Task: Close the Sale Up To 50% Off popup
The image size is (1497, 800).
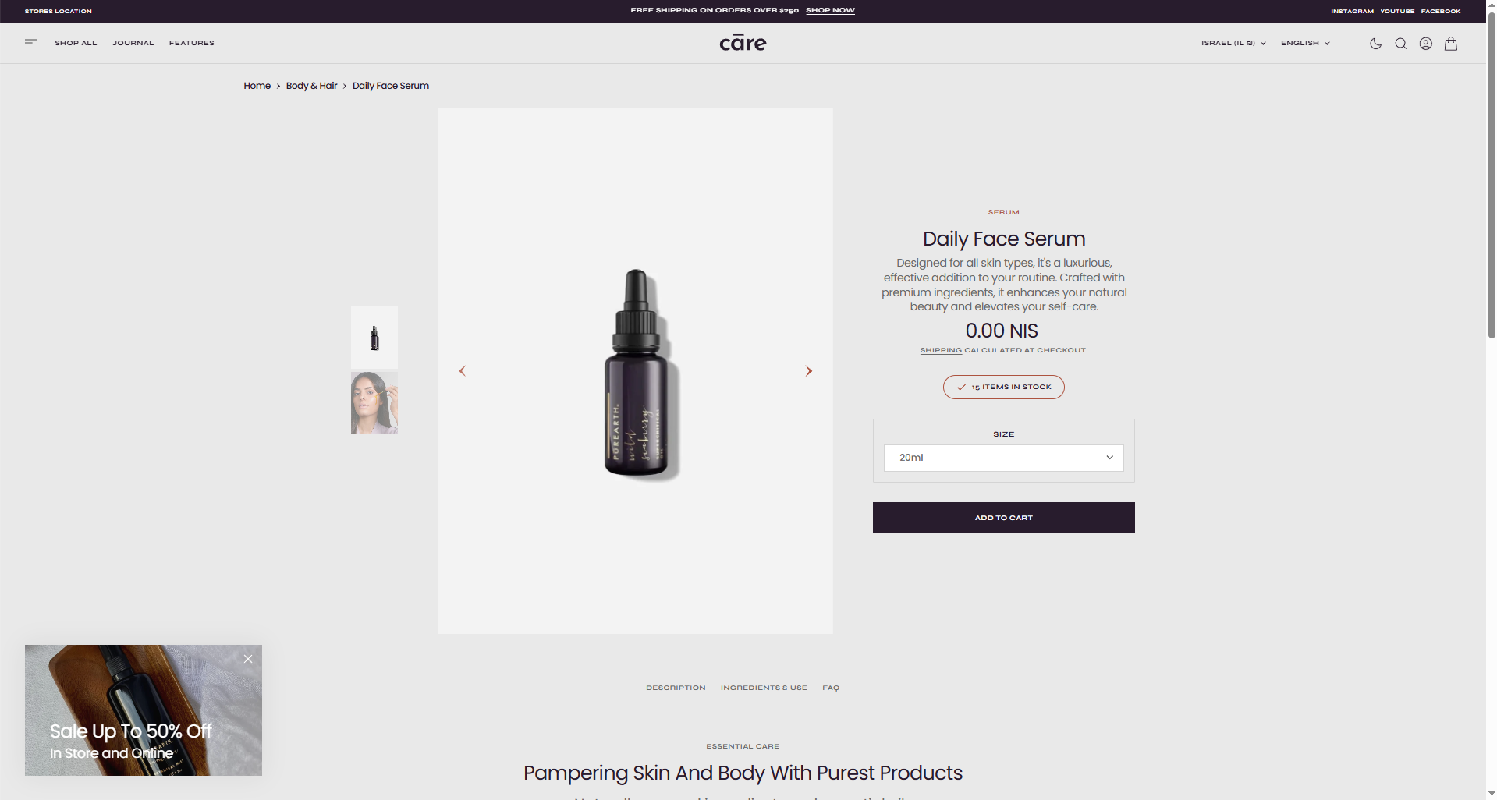Action: point(248,659)
